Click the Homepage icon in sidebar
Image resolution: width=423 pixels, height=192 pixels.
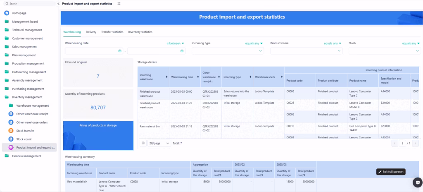7,13
